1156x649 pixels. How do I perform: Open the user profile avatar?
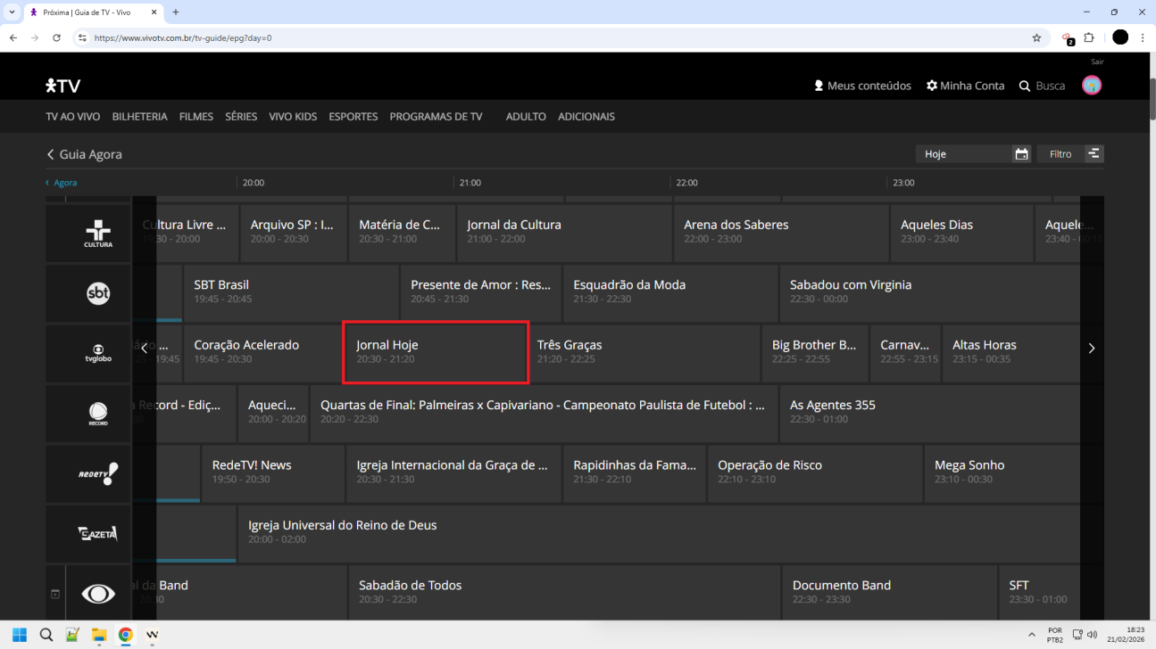click(1091, 86)
